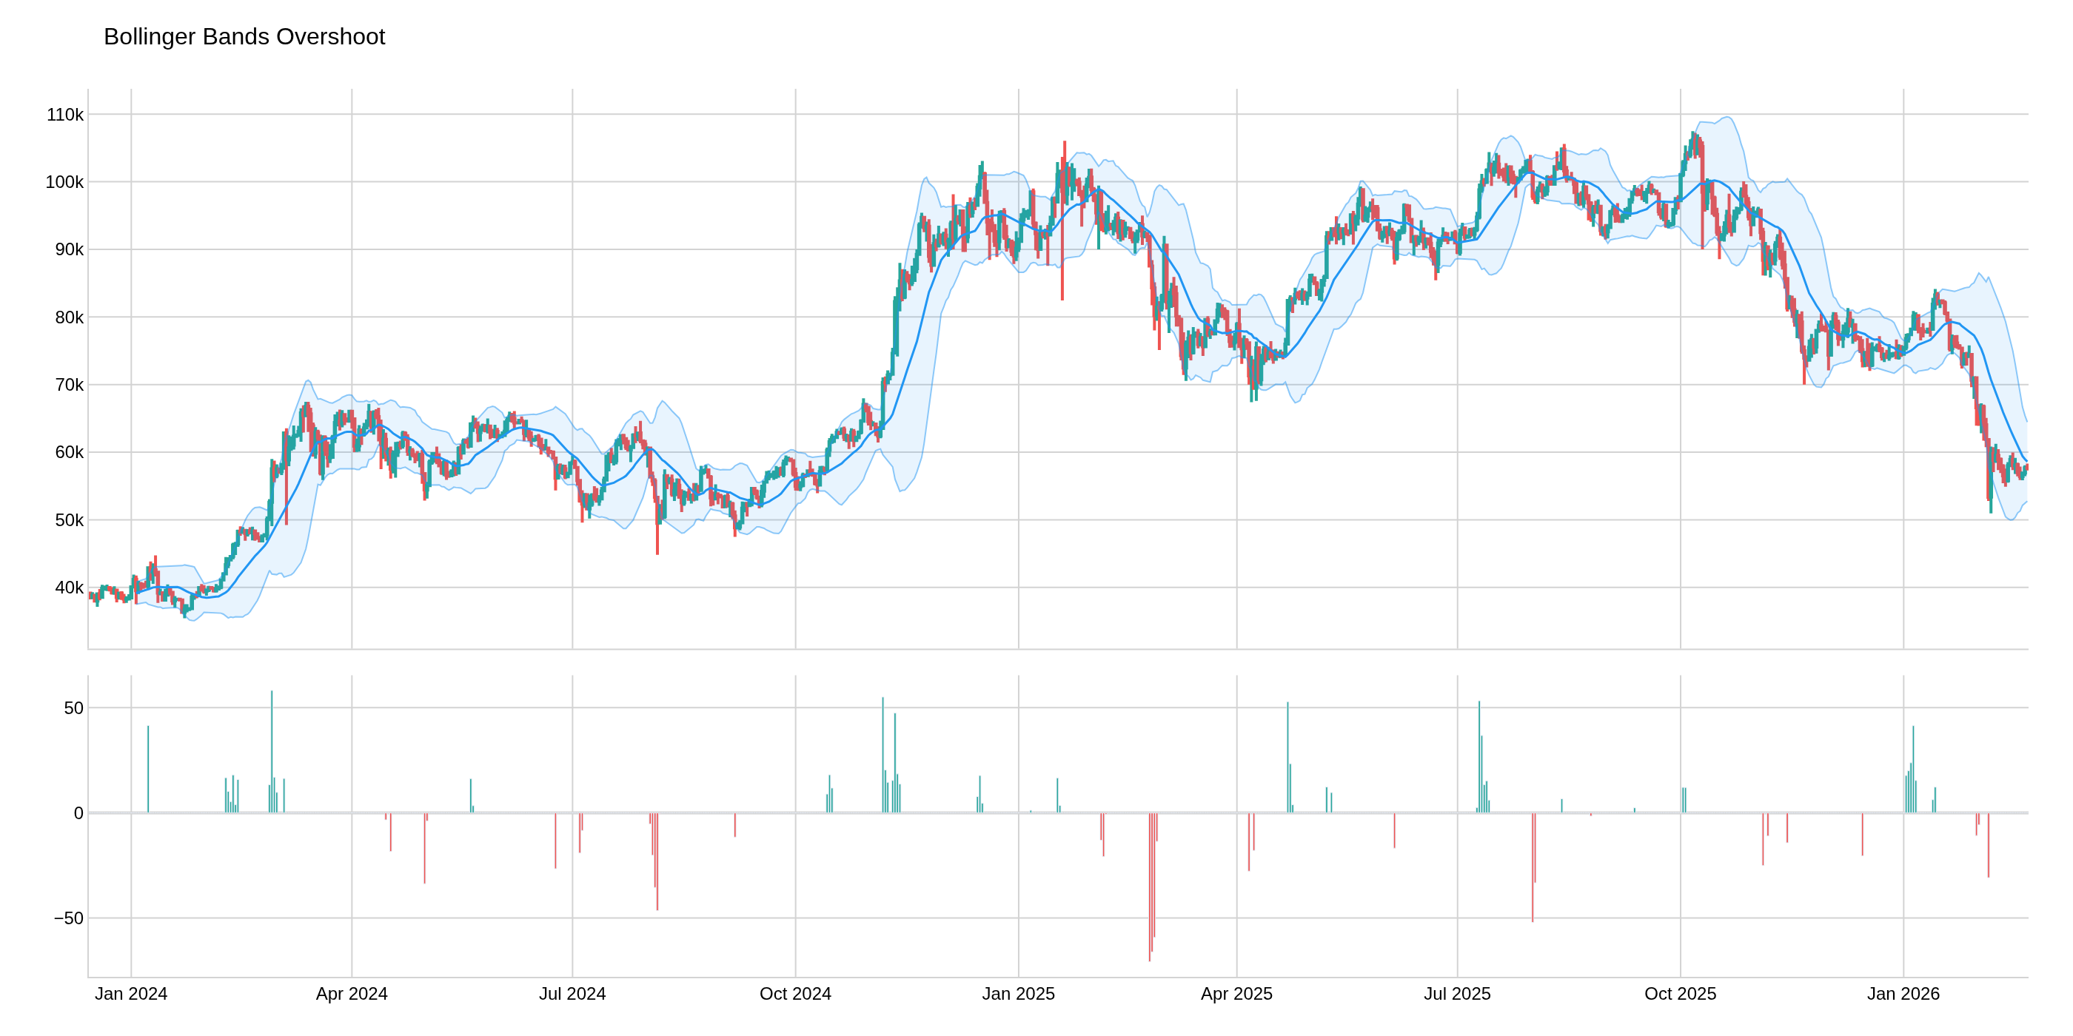Image resolution: width=2073 pixels, height=1036 pixels.
Task: Click the 'Apr 2025' x-axis label
Action: point(1239,993)
